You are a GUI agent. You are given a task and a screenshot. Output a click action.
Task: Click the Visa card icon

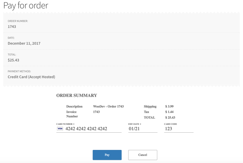tap(60, 129)
